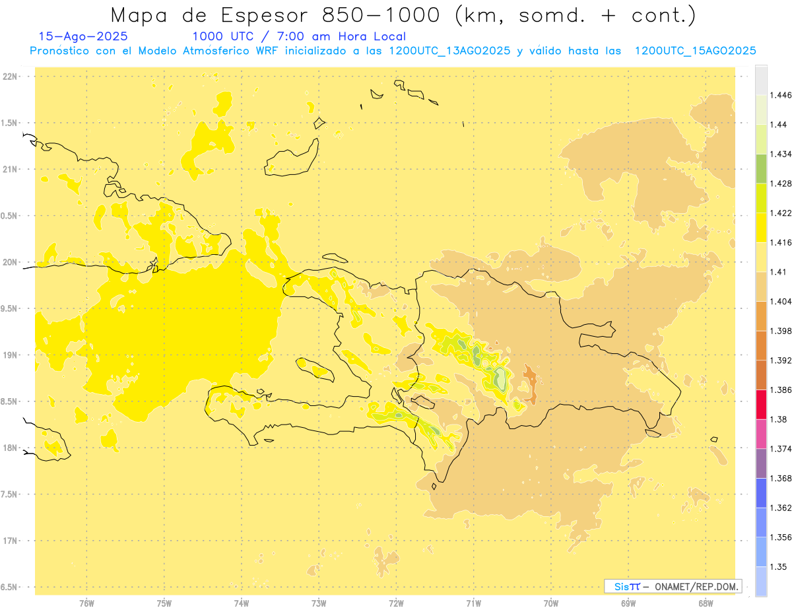Click the 72W longitude label
The height and width of the screenshot is (612, 792).
tap(397, 603)
